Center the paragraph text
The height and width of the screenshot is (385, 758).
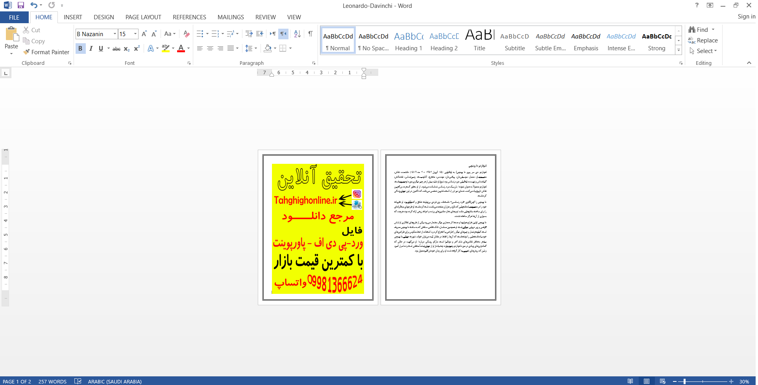pyautogui.click(x=210, y=48)
